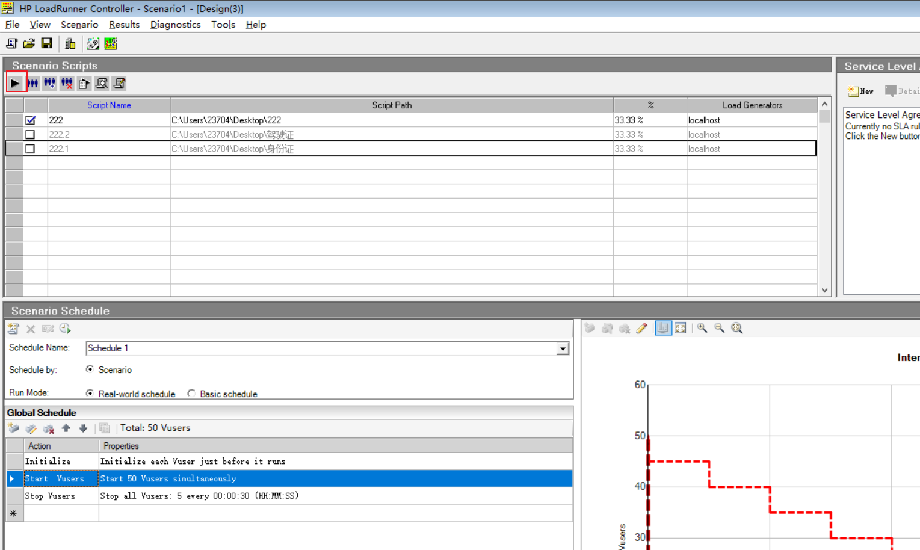Screen dimensions: 920x550
Task: Toggle edit mode pencil in graph toolbar
Action: click(x=641, y=328)
